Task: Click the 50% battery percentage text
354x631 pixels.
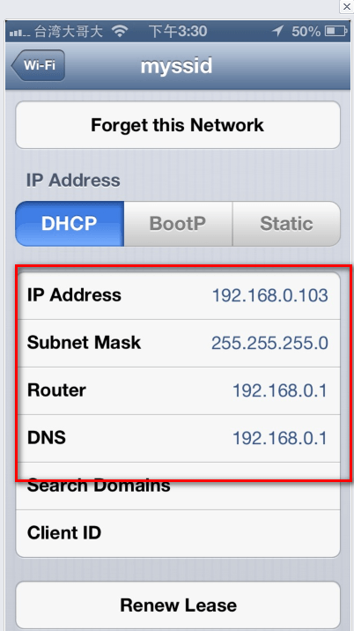Action: pos(306,31)
